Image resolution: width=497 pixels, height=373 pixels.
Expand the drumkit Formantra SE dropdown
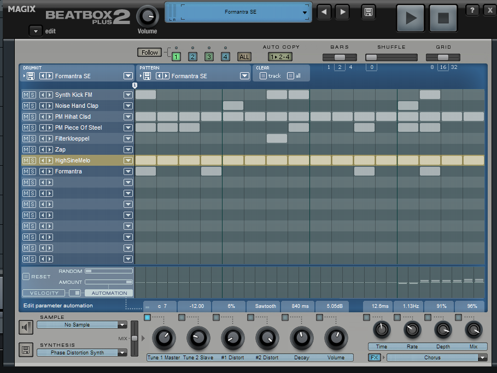tap(128, 76)
